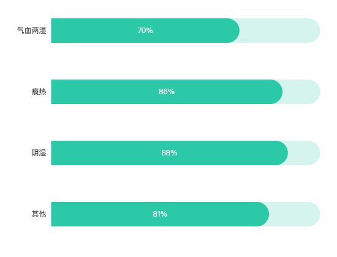The height and width of the screenshot is (257, 337).
Task: Click the 阴湿 bar's left starting edge
Action: click(x=52, y=153)
